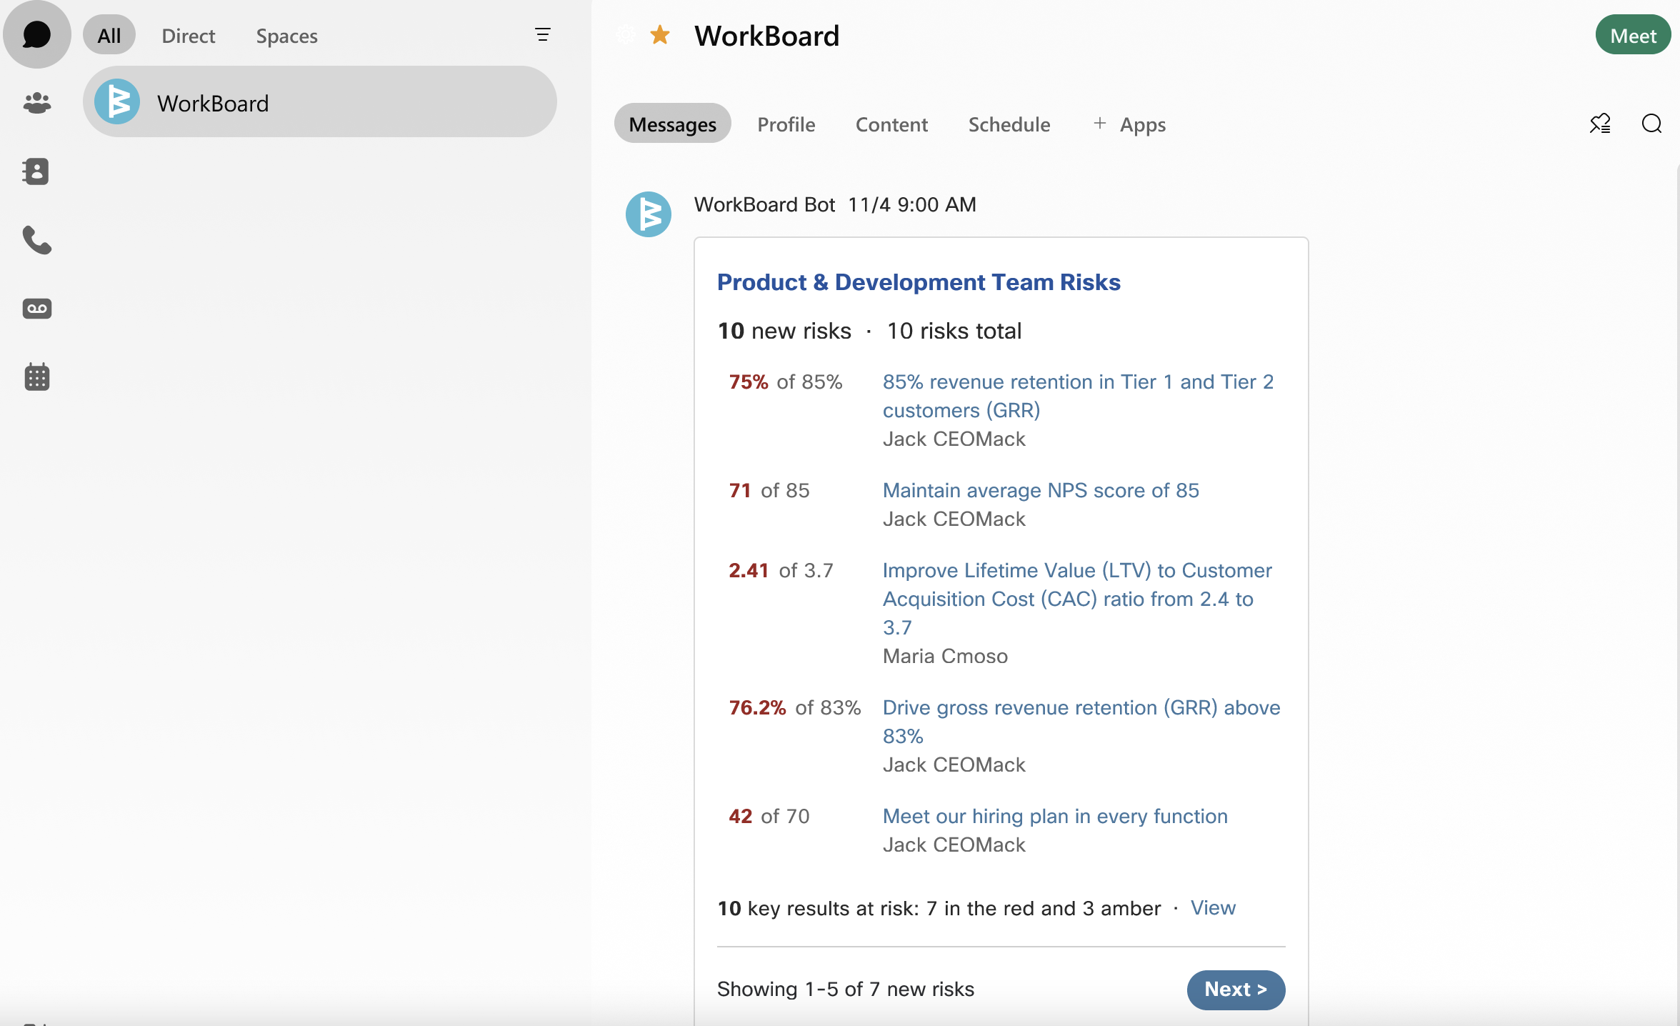Open 85% revenue retention Tier 1 link
Image resolution: width=1680 pixels, height=1026 pixels.
click(x=1079, y=396)
